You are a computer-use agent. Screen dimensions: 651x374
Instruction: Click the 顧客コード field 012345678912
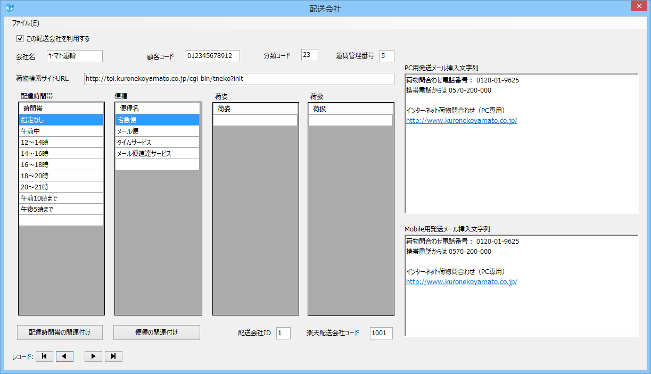tap(213, 56)
